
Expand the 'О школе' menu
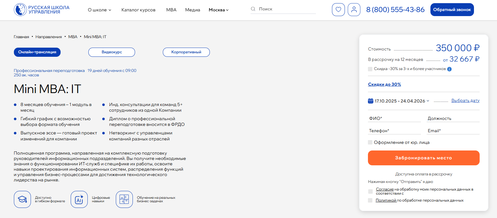pos(99,10)
